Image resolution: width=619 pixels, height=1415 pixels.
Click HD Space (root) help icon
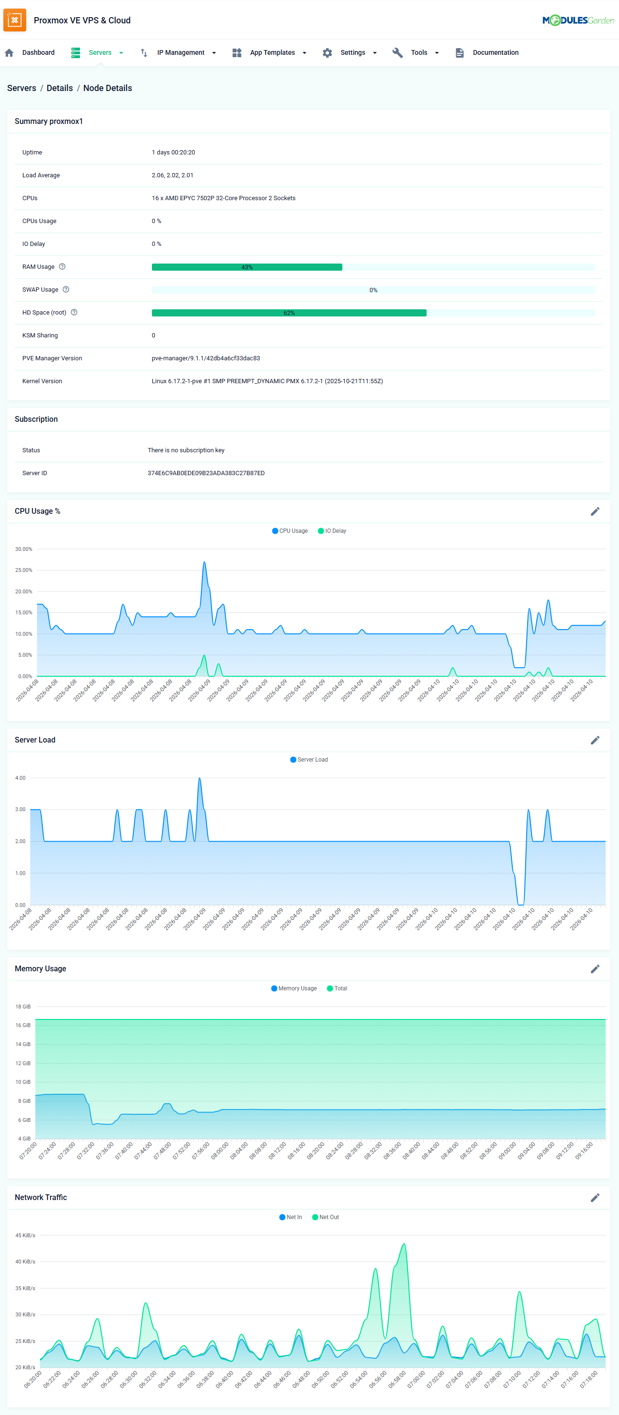(x=74, y=313)
